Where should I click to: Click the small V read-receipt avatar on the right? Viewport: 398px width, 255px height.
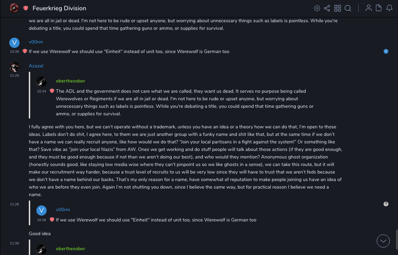point(386,51)
